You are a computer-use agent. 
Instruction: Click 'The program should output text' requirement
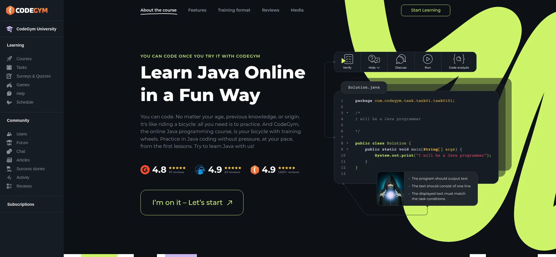click(x=440, y=179)
